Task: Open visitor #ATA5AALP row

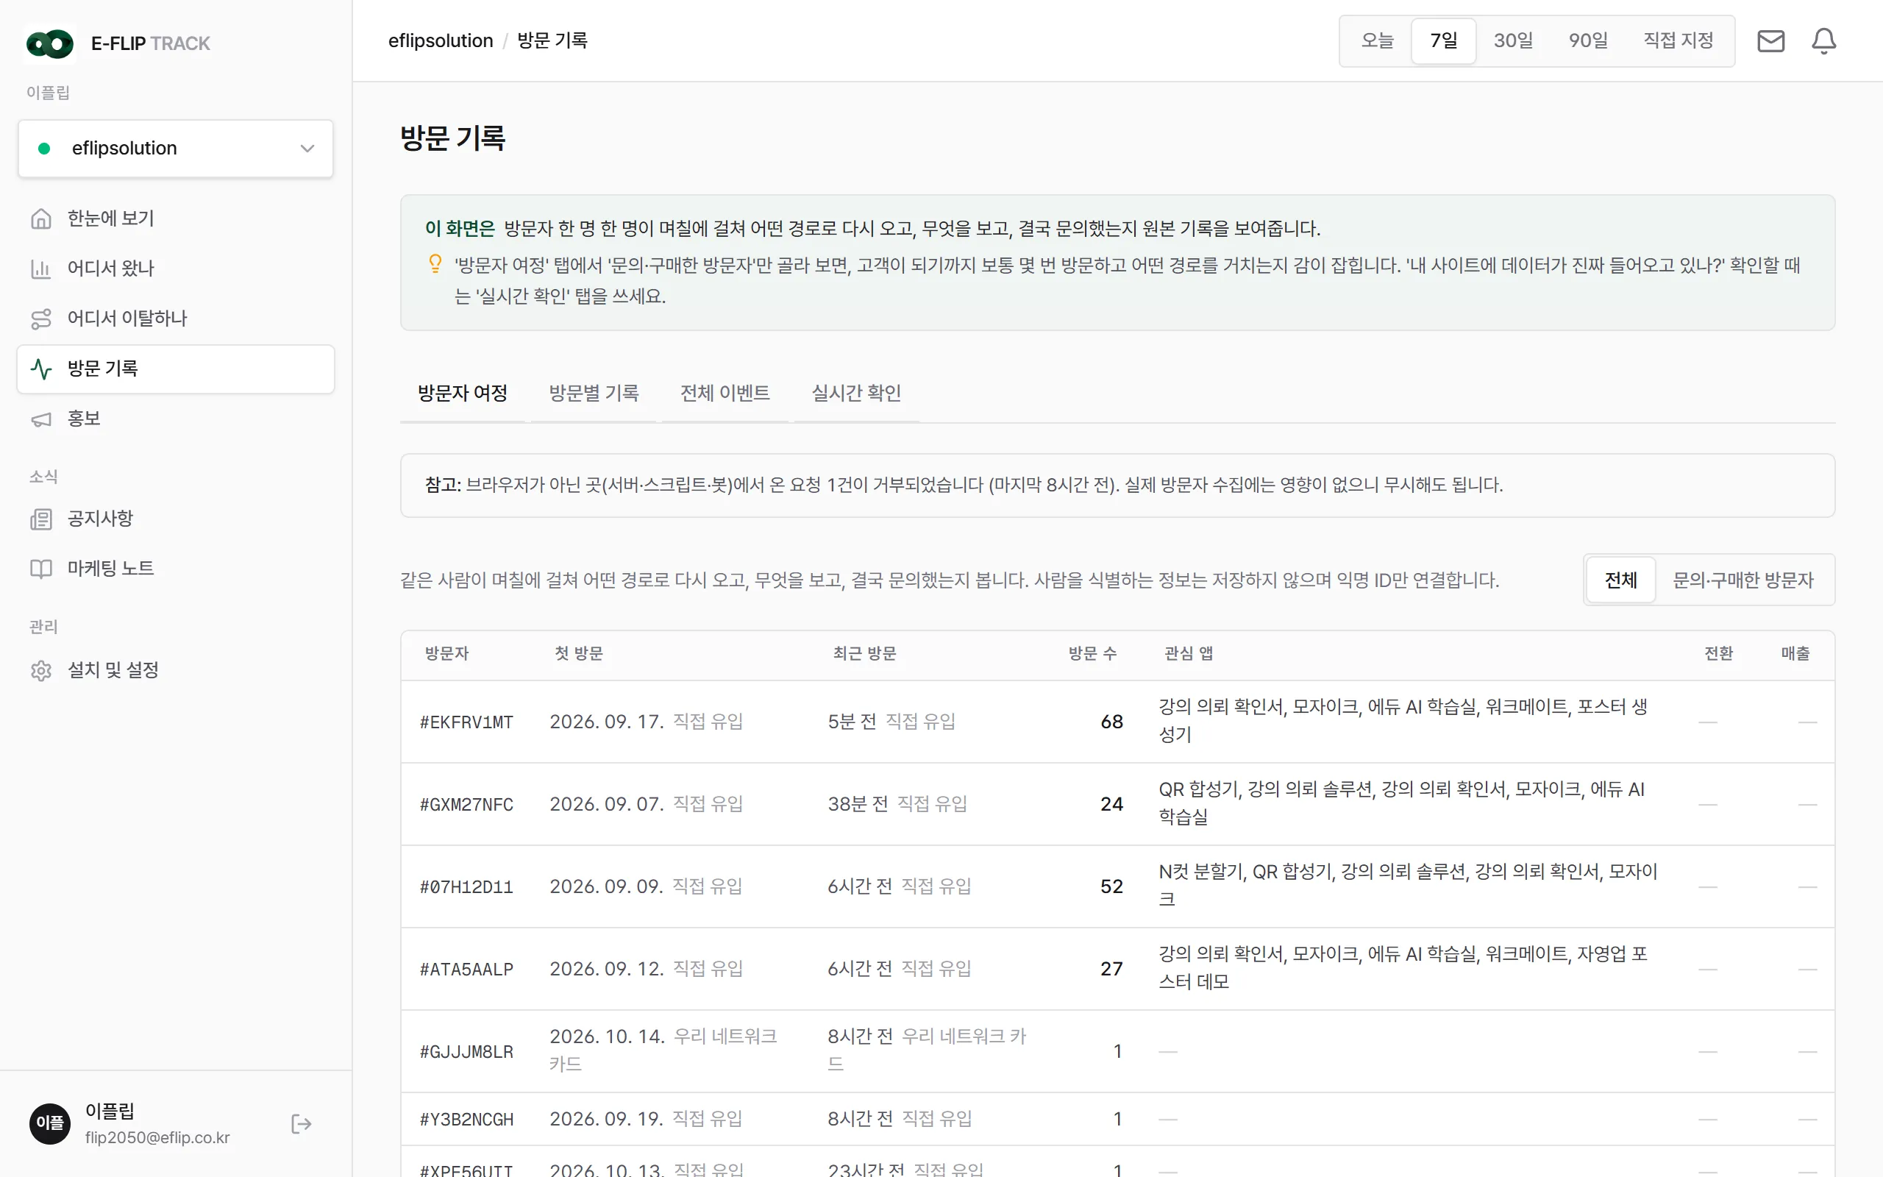Action: (x=1117, y=969)
